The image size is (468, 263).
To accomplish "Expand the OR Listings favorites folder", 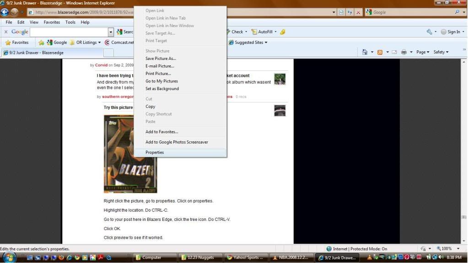I will click(86, 43).
